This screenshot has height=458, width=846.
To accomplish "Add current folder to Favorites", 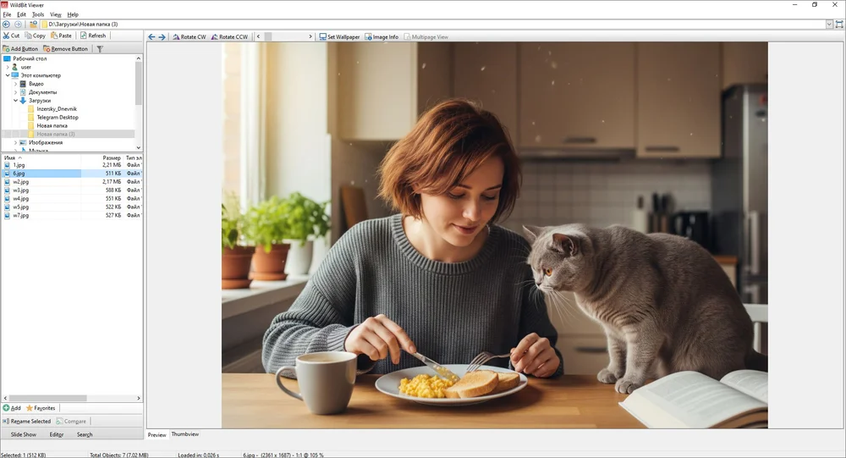I will (41, 408).
